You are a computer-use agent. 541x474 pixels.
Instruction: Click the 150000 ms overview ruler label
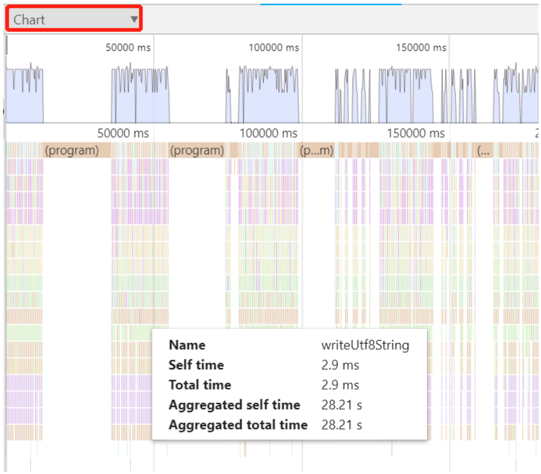click(x=421, y=47)
